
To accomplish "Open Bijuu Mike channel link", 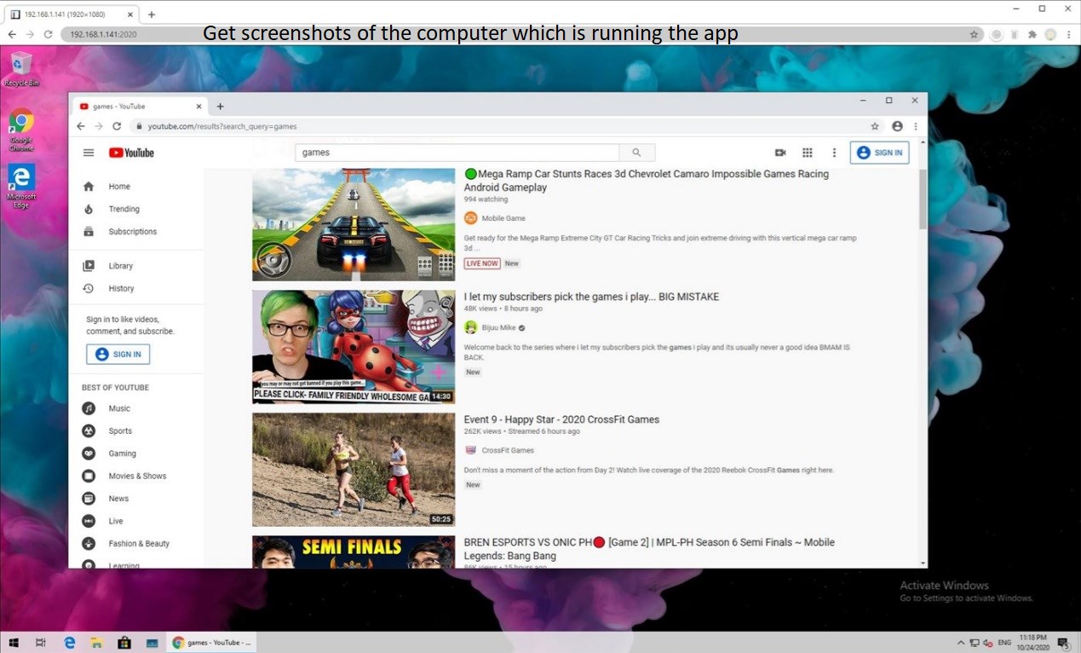I will [500, 327].
